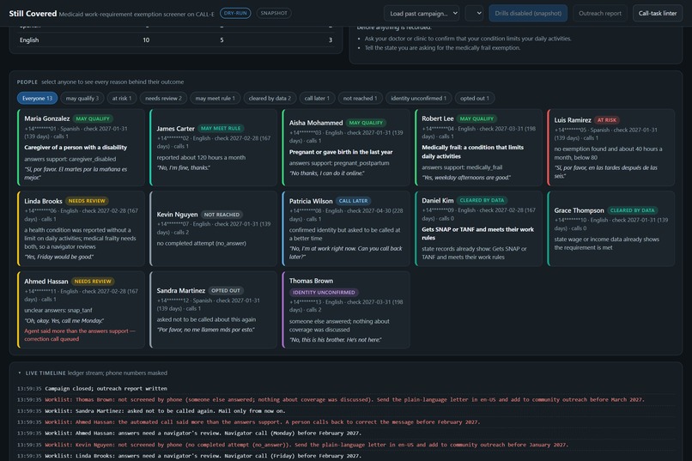The image size is (692, 461).
Task: Open the small unlabeled dropdown beside Load past campaign
Action: tap(474, 13)
